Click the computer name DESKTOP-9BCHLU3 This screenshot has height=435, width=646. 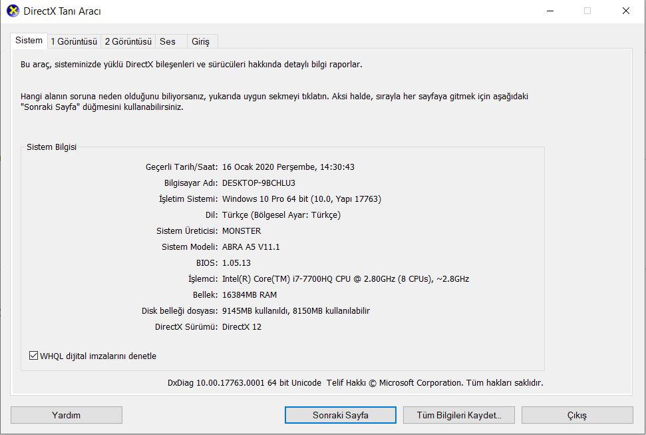pyautogui.click(x=259, y=183)
